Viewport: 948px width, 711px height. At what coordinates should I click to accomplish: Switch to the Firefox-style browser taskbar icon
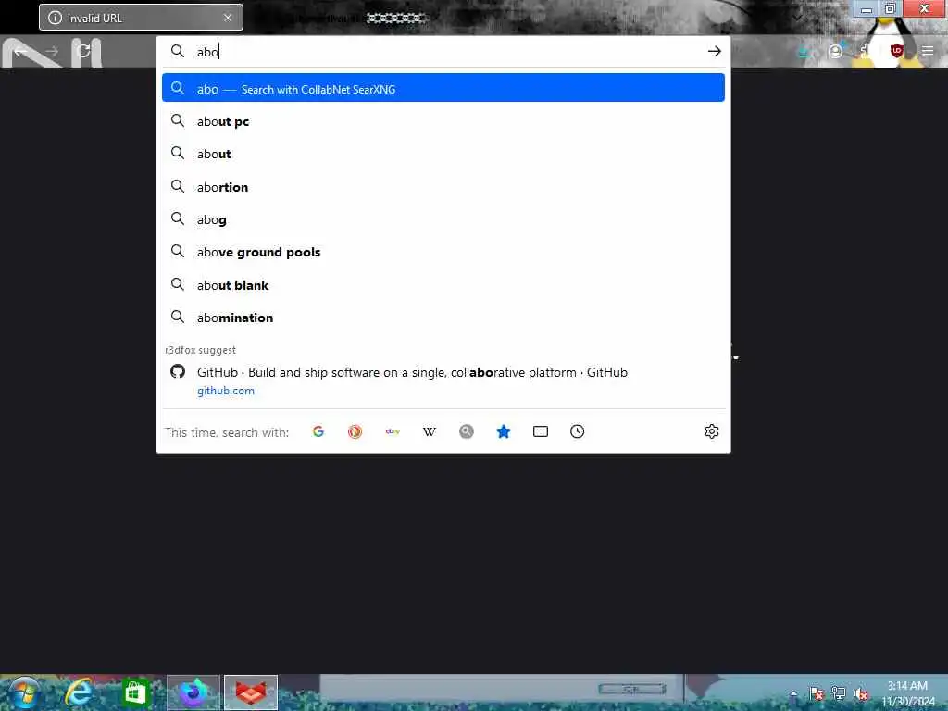pos(193,692)
